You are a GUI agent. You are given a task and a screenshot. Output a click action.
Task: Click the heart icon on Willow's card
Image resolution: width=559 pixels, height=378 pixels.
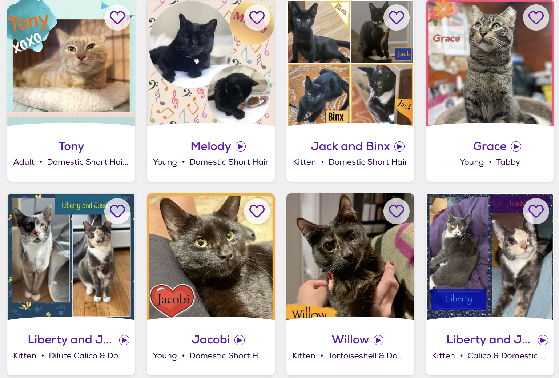[x=397, y=211]
